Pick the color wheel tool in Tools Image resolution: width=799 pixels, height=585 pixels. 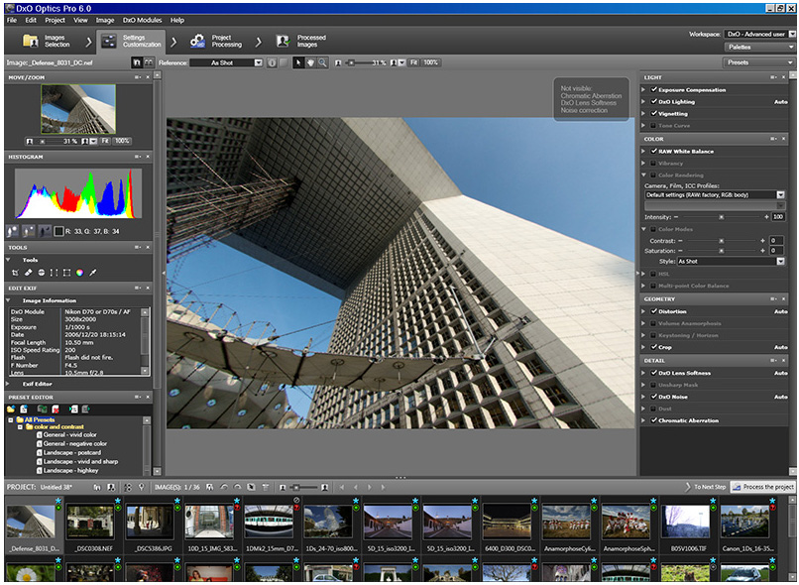point(79,272)
